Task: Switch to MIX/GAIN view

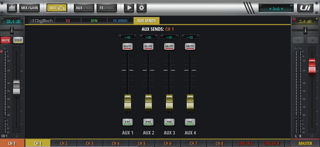Action: [29, 8]
